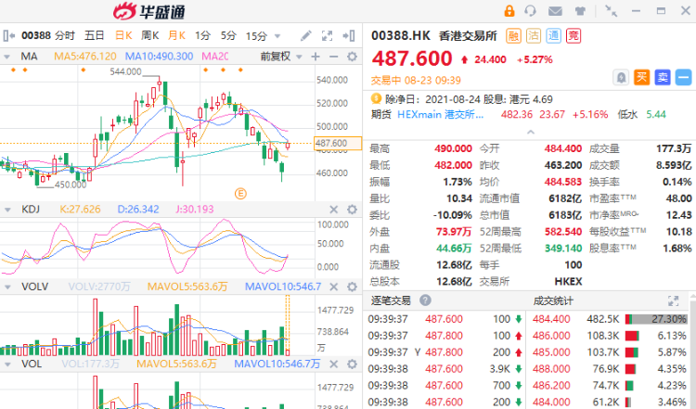Click the price alert bell icon
The width and height of the screenshot is (696, 409).
pos(621,78)
